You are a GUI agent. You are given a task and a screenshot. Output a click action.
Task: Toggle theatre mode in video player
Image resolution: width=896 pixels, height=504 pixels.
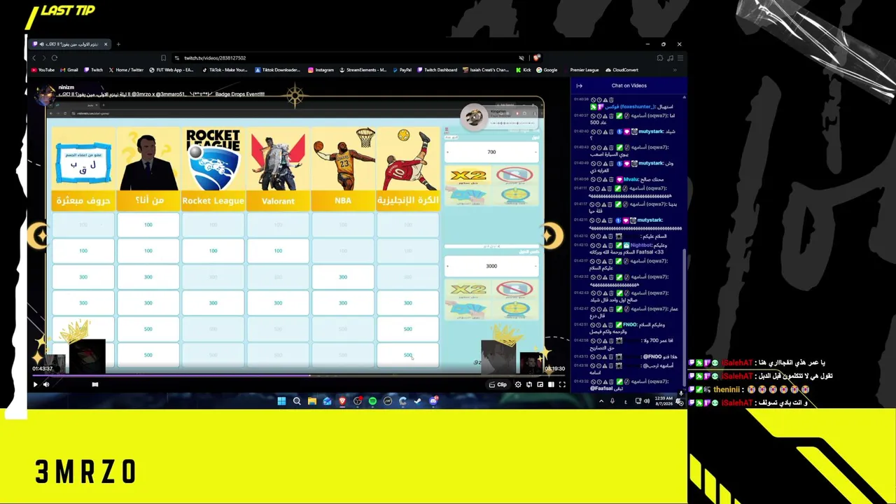point(551,384)
